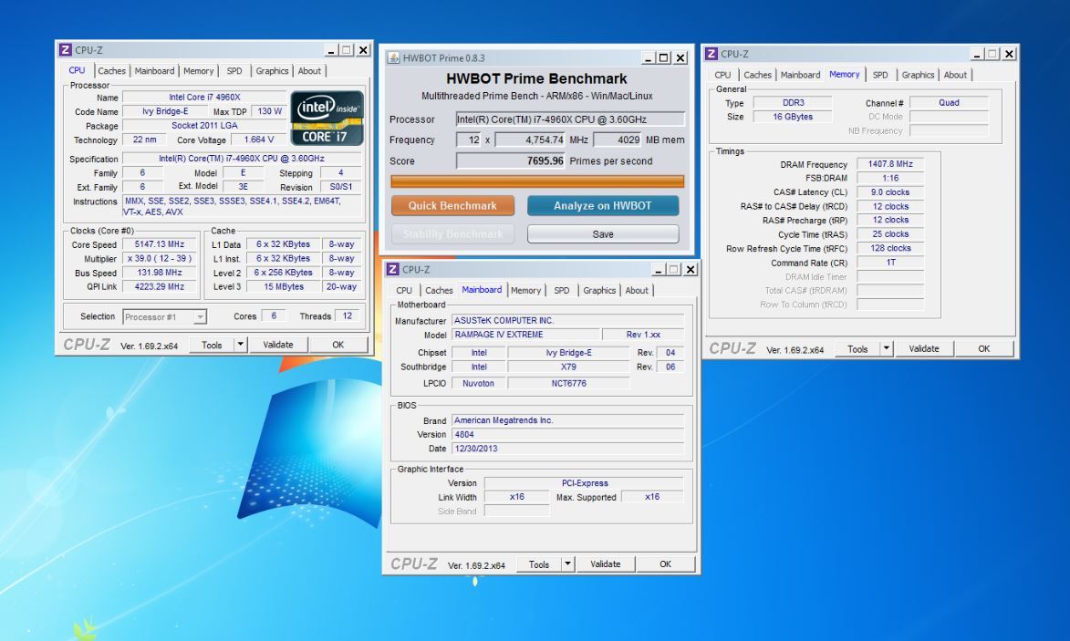Viewport: 1070px width, 641px height.
Task: Click Validate in the Mainboard CPU-Z window
Action: 606,563
